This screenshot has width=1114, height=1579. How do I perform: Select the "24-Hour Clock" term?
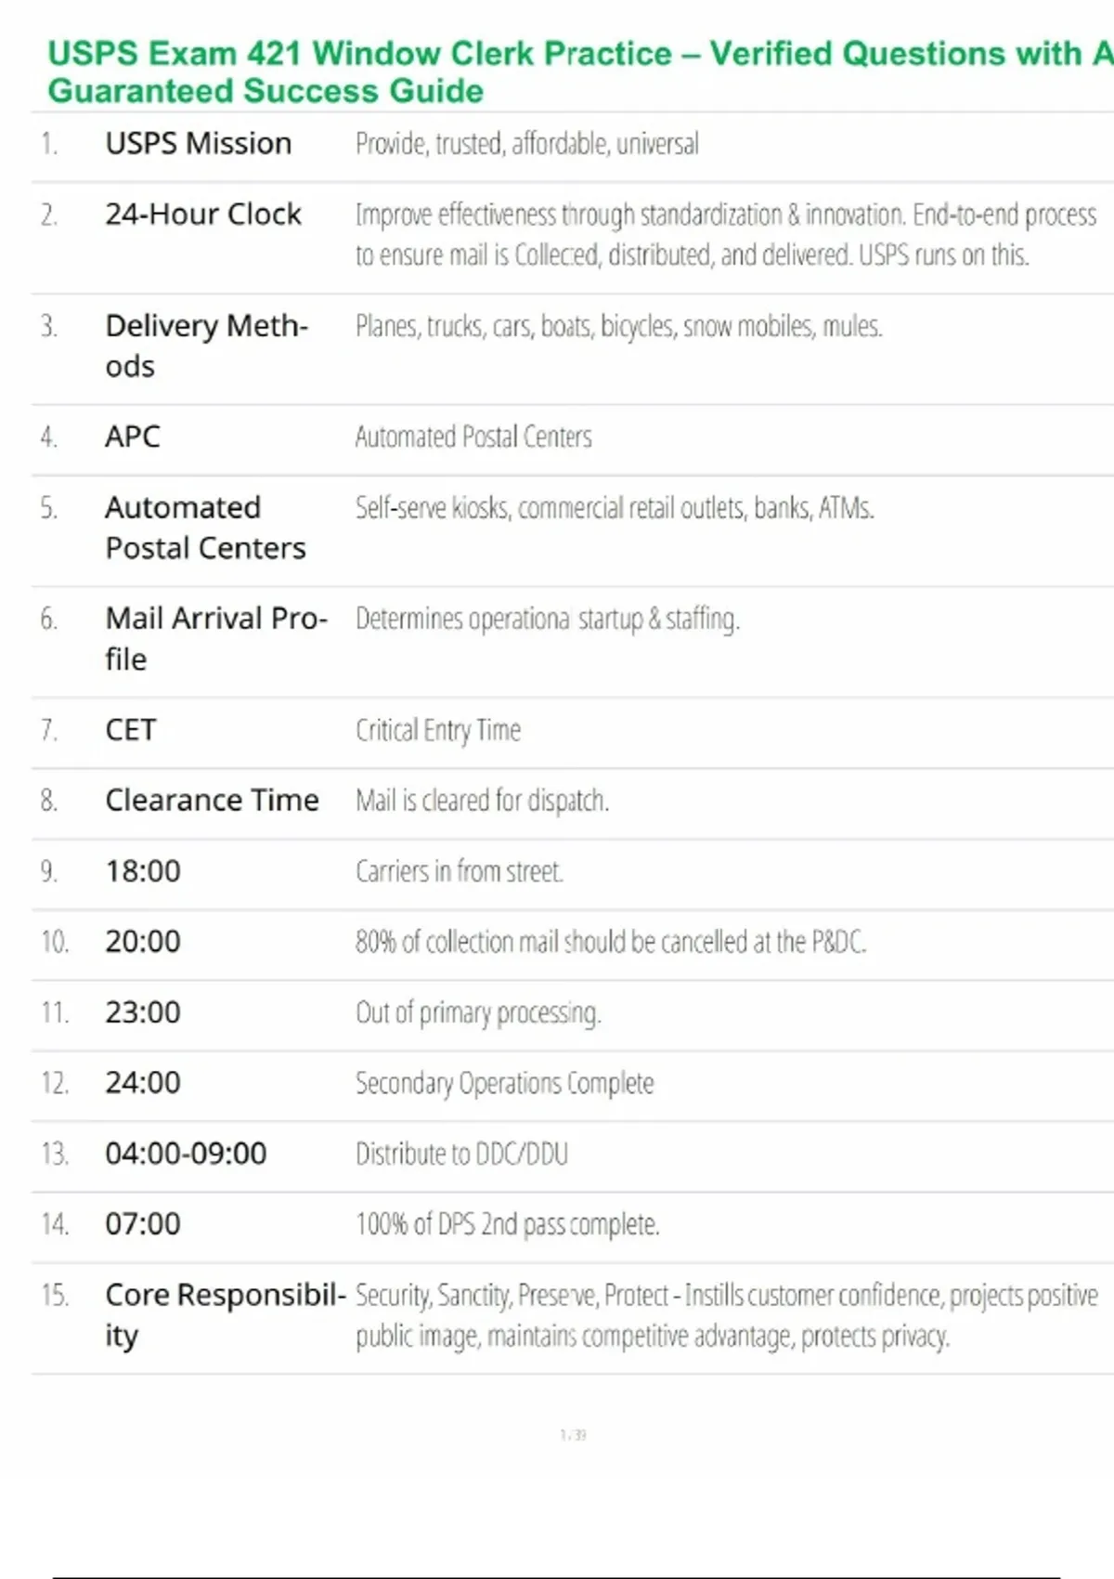coord(203,215)
